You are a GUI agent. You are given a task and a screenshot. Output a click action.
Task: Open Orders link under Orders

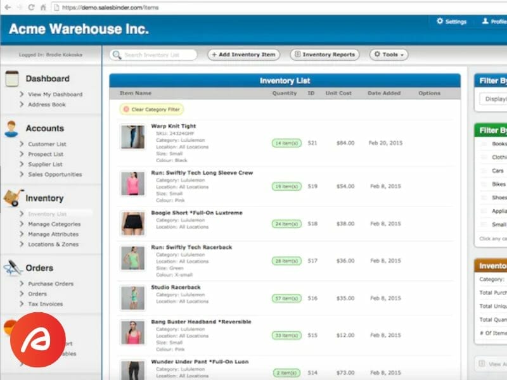[x=37, y=294]
